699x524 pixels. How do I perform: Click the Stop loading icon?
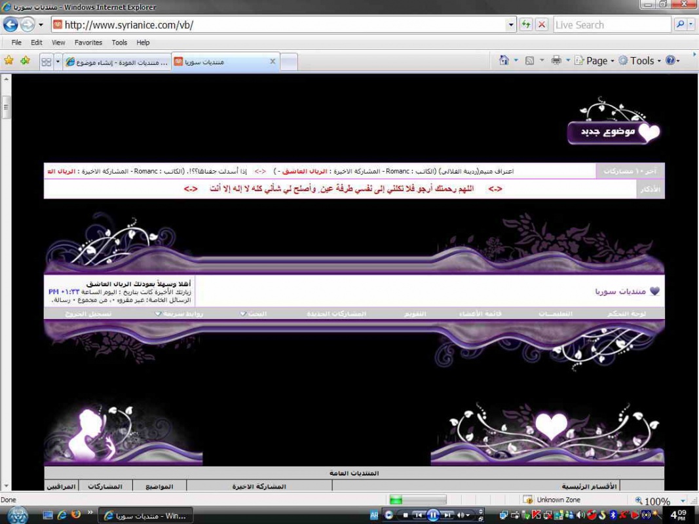(x=542, y=25)
